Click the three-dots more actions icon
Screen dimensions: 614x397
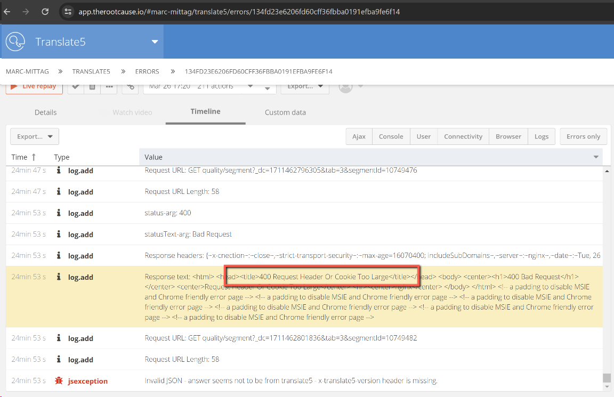point(109,87)
